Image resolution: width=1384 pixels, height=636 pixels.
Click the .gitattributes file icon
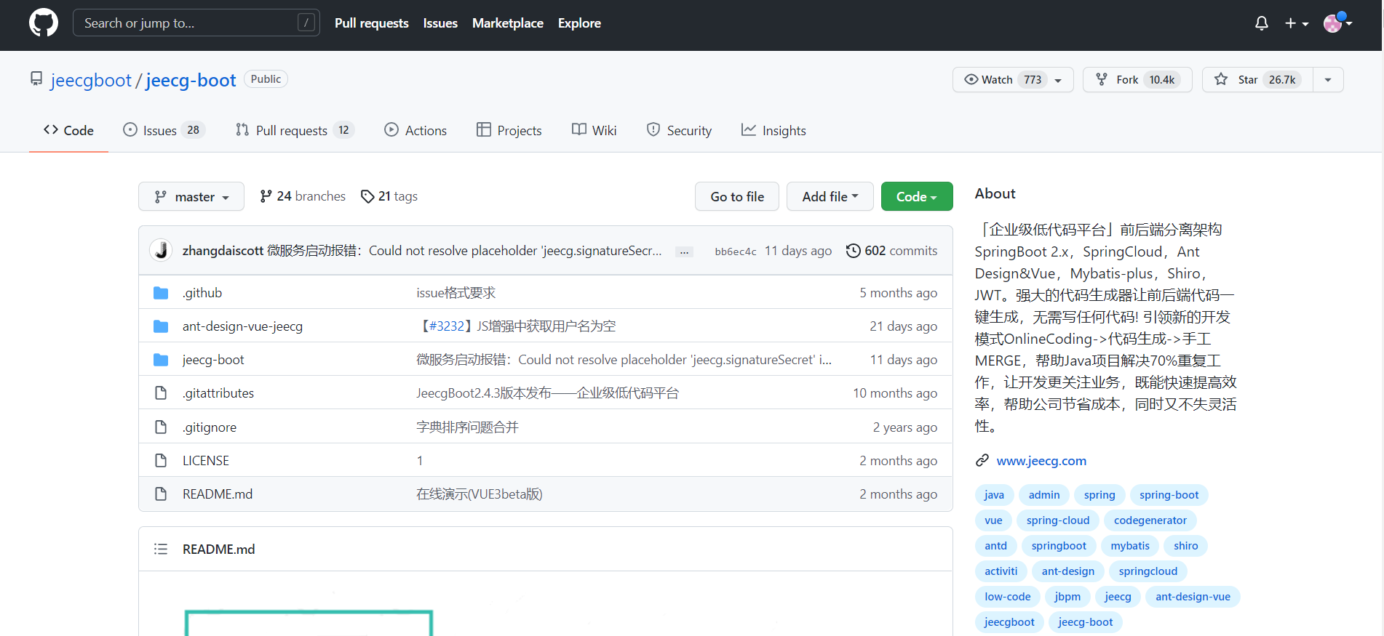[x=161, y=393]
